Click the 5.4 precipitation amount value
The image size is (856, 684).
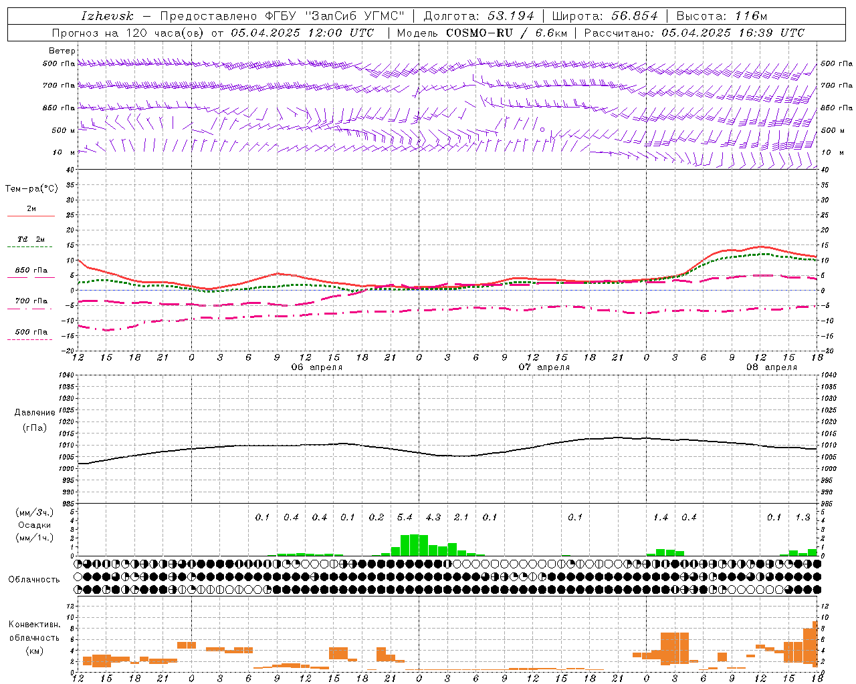point(405,518)
